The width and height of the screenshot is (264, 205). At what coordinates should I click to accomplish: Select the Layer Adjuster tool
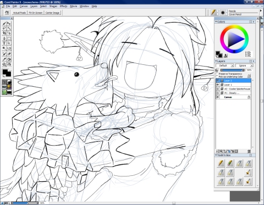click(x=9, y=24)
